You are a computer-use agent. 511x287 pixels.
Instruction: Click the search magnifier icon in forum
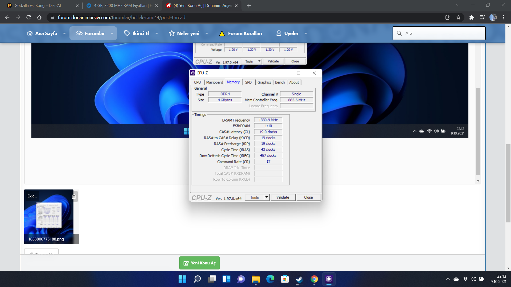coord(399,33)
